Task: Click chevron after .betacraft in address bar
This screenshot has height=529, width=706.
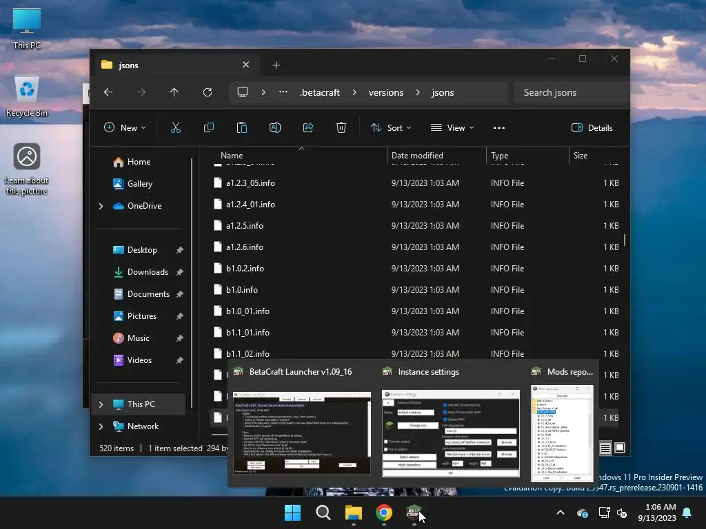Action: pyautogui.click(x=354, y=92)
